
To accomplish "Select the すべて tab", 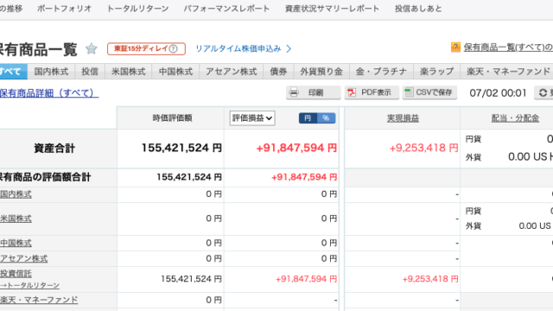I will click(14, 72).
